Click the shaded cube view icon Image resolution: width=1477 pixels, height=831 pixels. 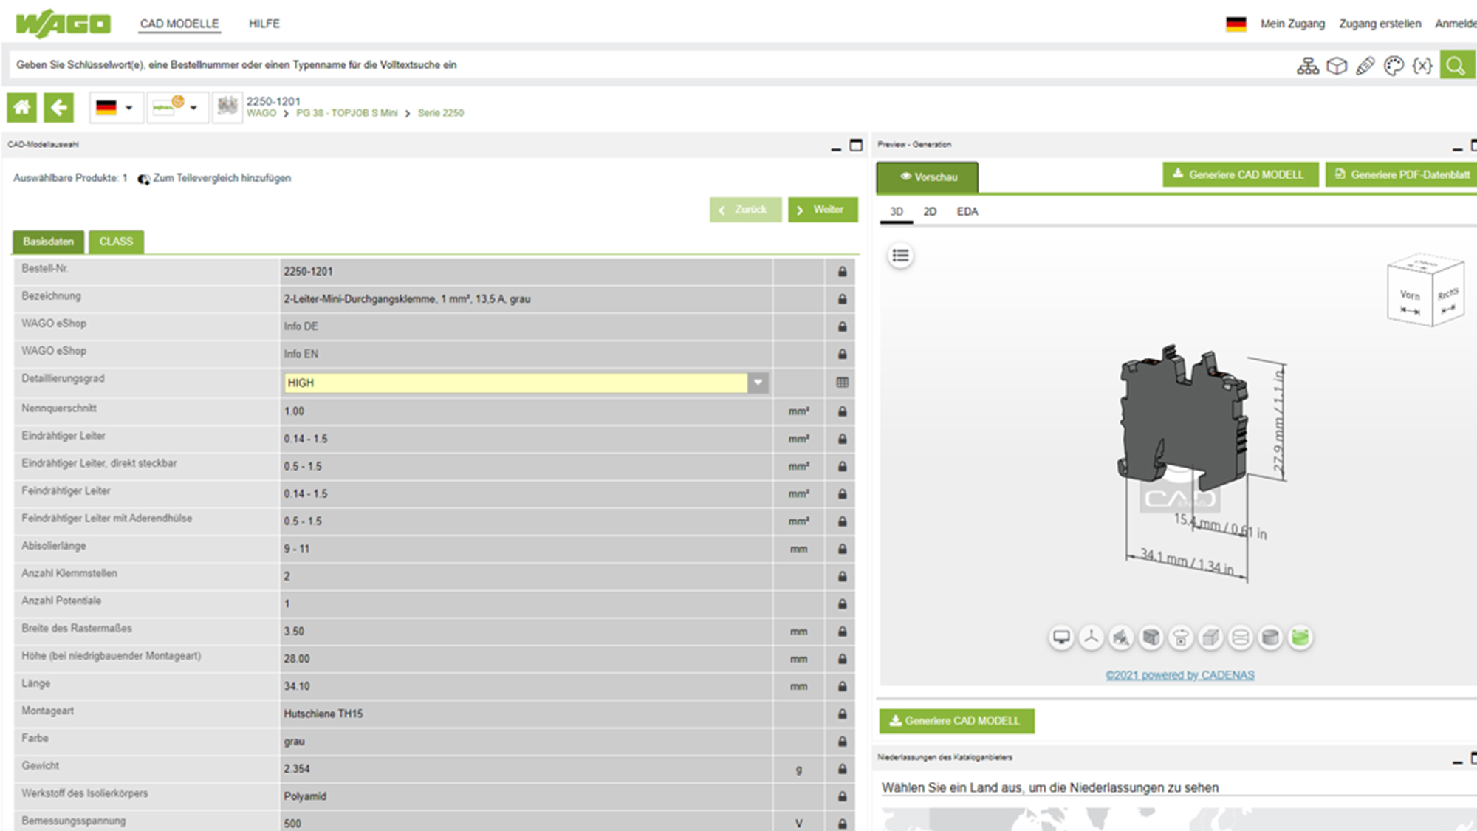1211,637
